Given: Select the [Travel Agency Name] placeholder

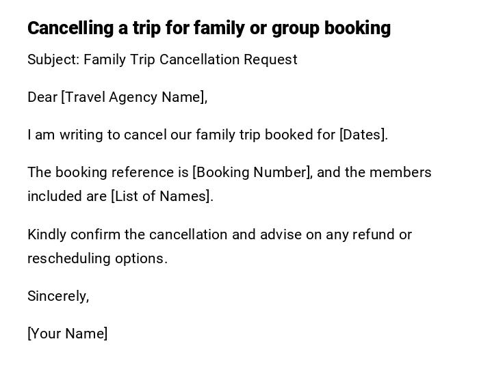Looking at the screenshot, I should [x=134, y=97].
